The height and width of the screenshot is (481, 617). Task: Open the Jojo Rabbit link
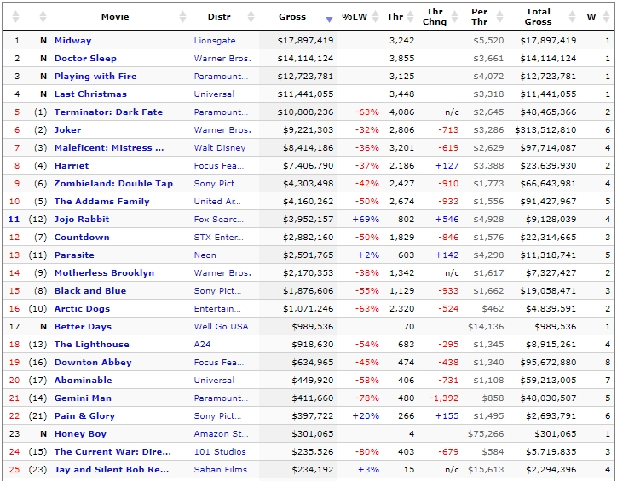[82, 220]
